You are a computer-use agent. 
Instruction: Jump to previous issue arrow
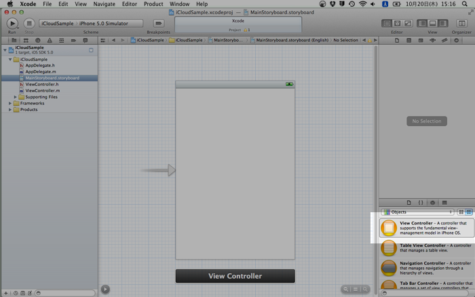tap(364, 40)
